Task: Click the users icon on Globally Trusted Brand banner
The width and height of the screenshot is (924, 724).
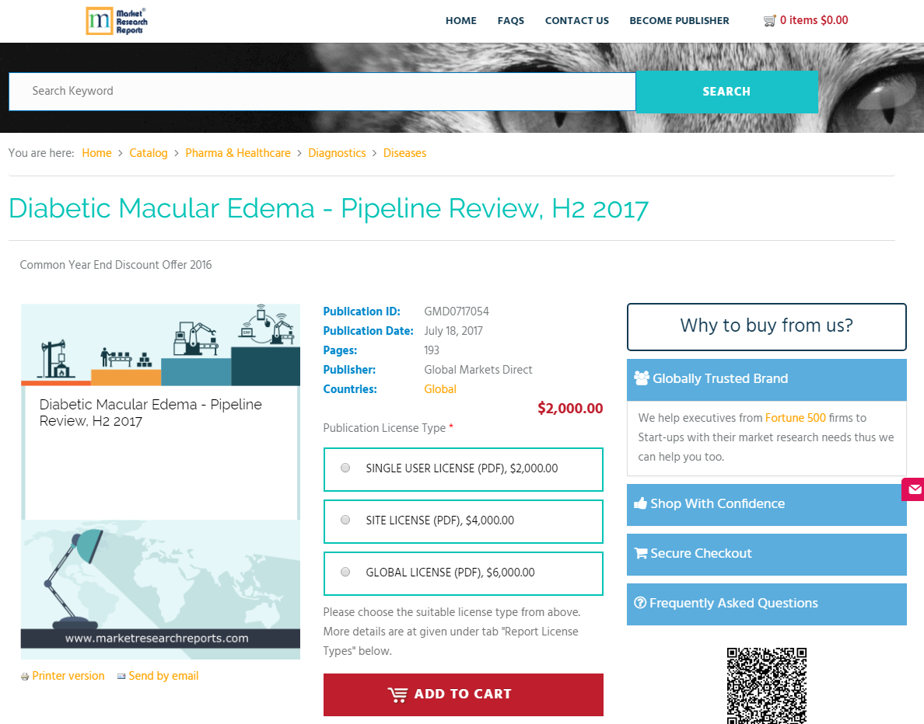Action: (x=642, y=378)
